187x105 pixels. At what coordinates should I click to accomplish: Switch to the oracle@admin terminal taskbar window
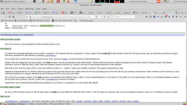[x=60, y=104]
